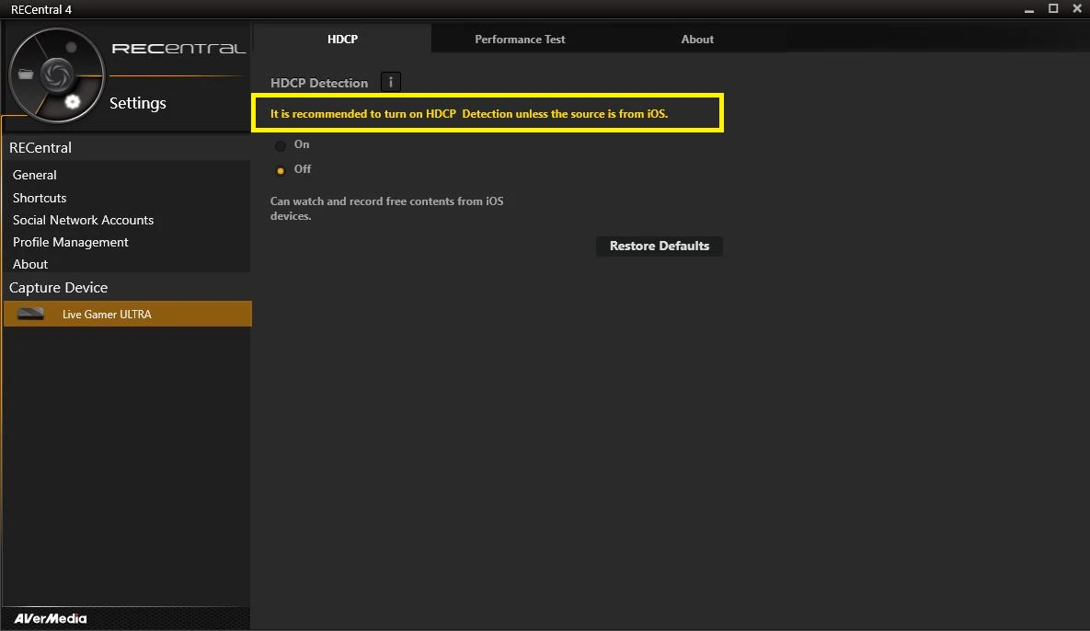Close the RECentral 4 window
1090x631 pixels.
(x=1077, y=9)
